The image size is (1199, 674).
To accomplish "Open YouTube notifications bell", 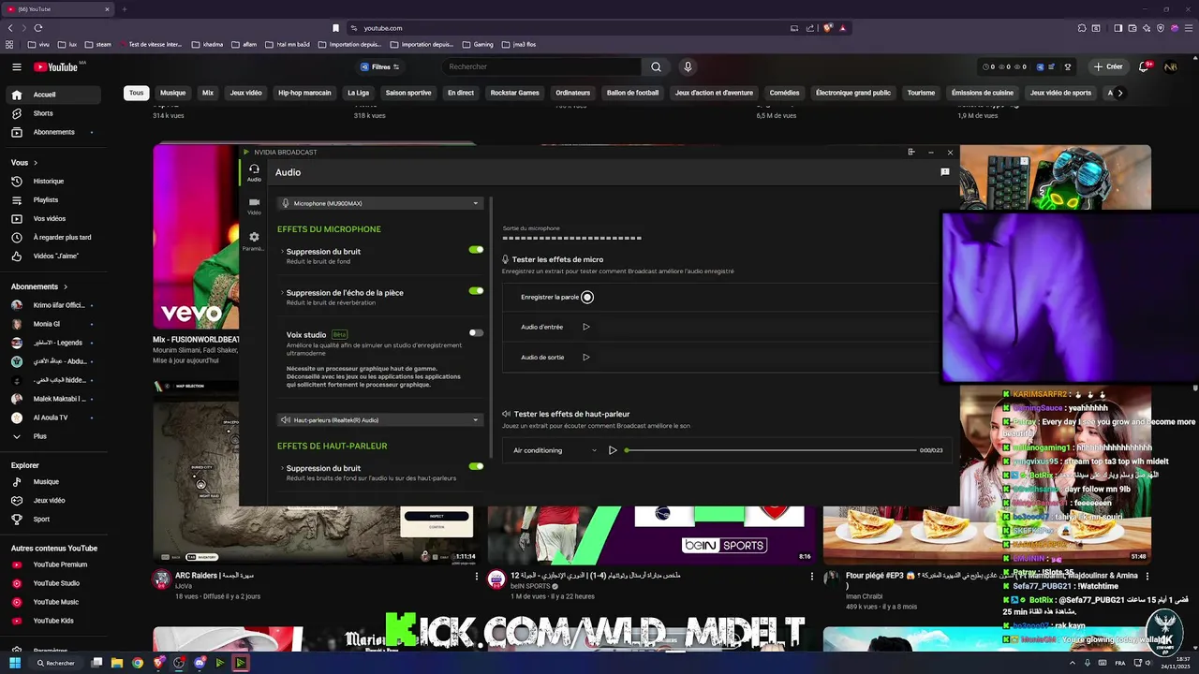I will [1144, 66].
